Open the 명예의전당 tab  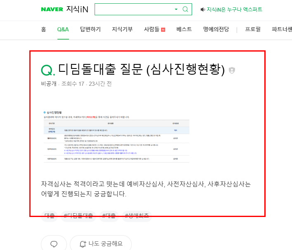pos(216,29)
